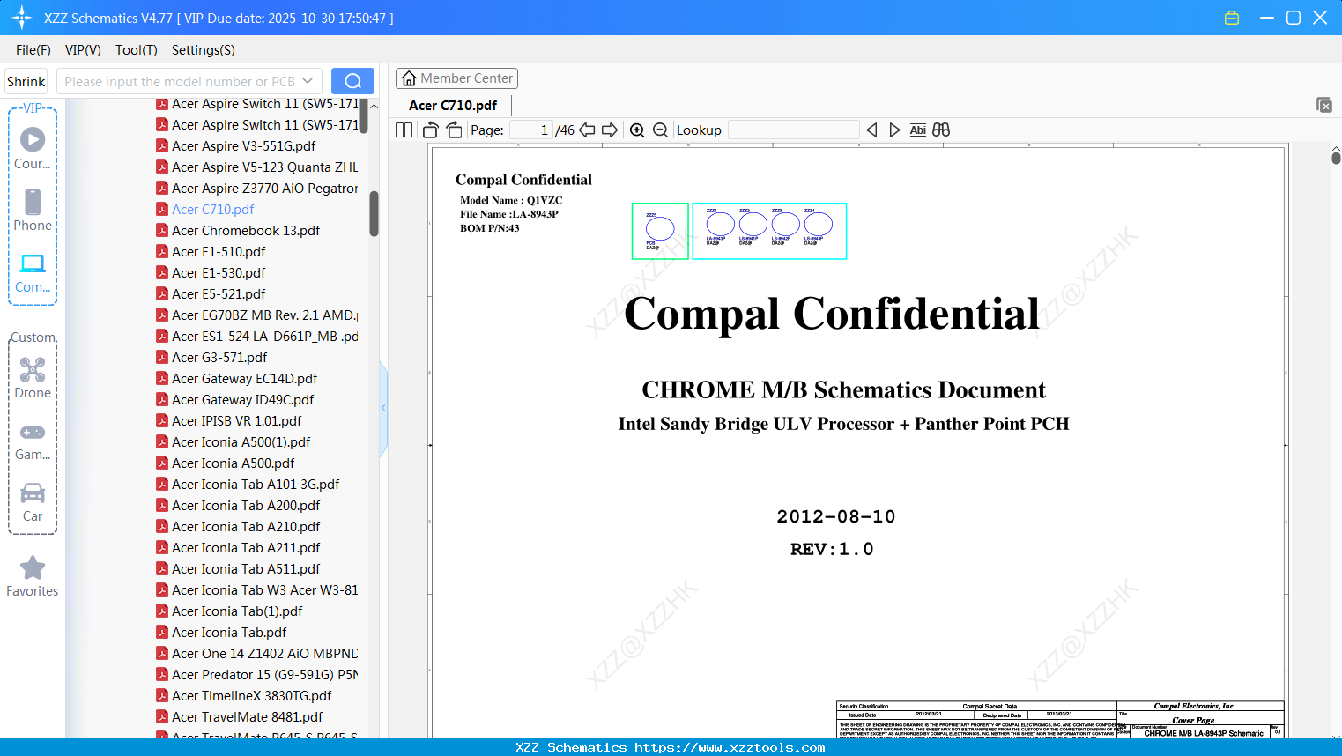Open the model number dropdown arrow
The image size is (1342, 756).
coord(308,81)
